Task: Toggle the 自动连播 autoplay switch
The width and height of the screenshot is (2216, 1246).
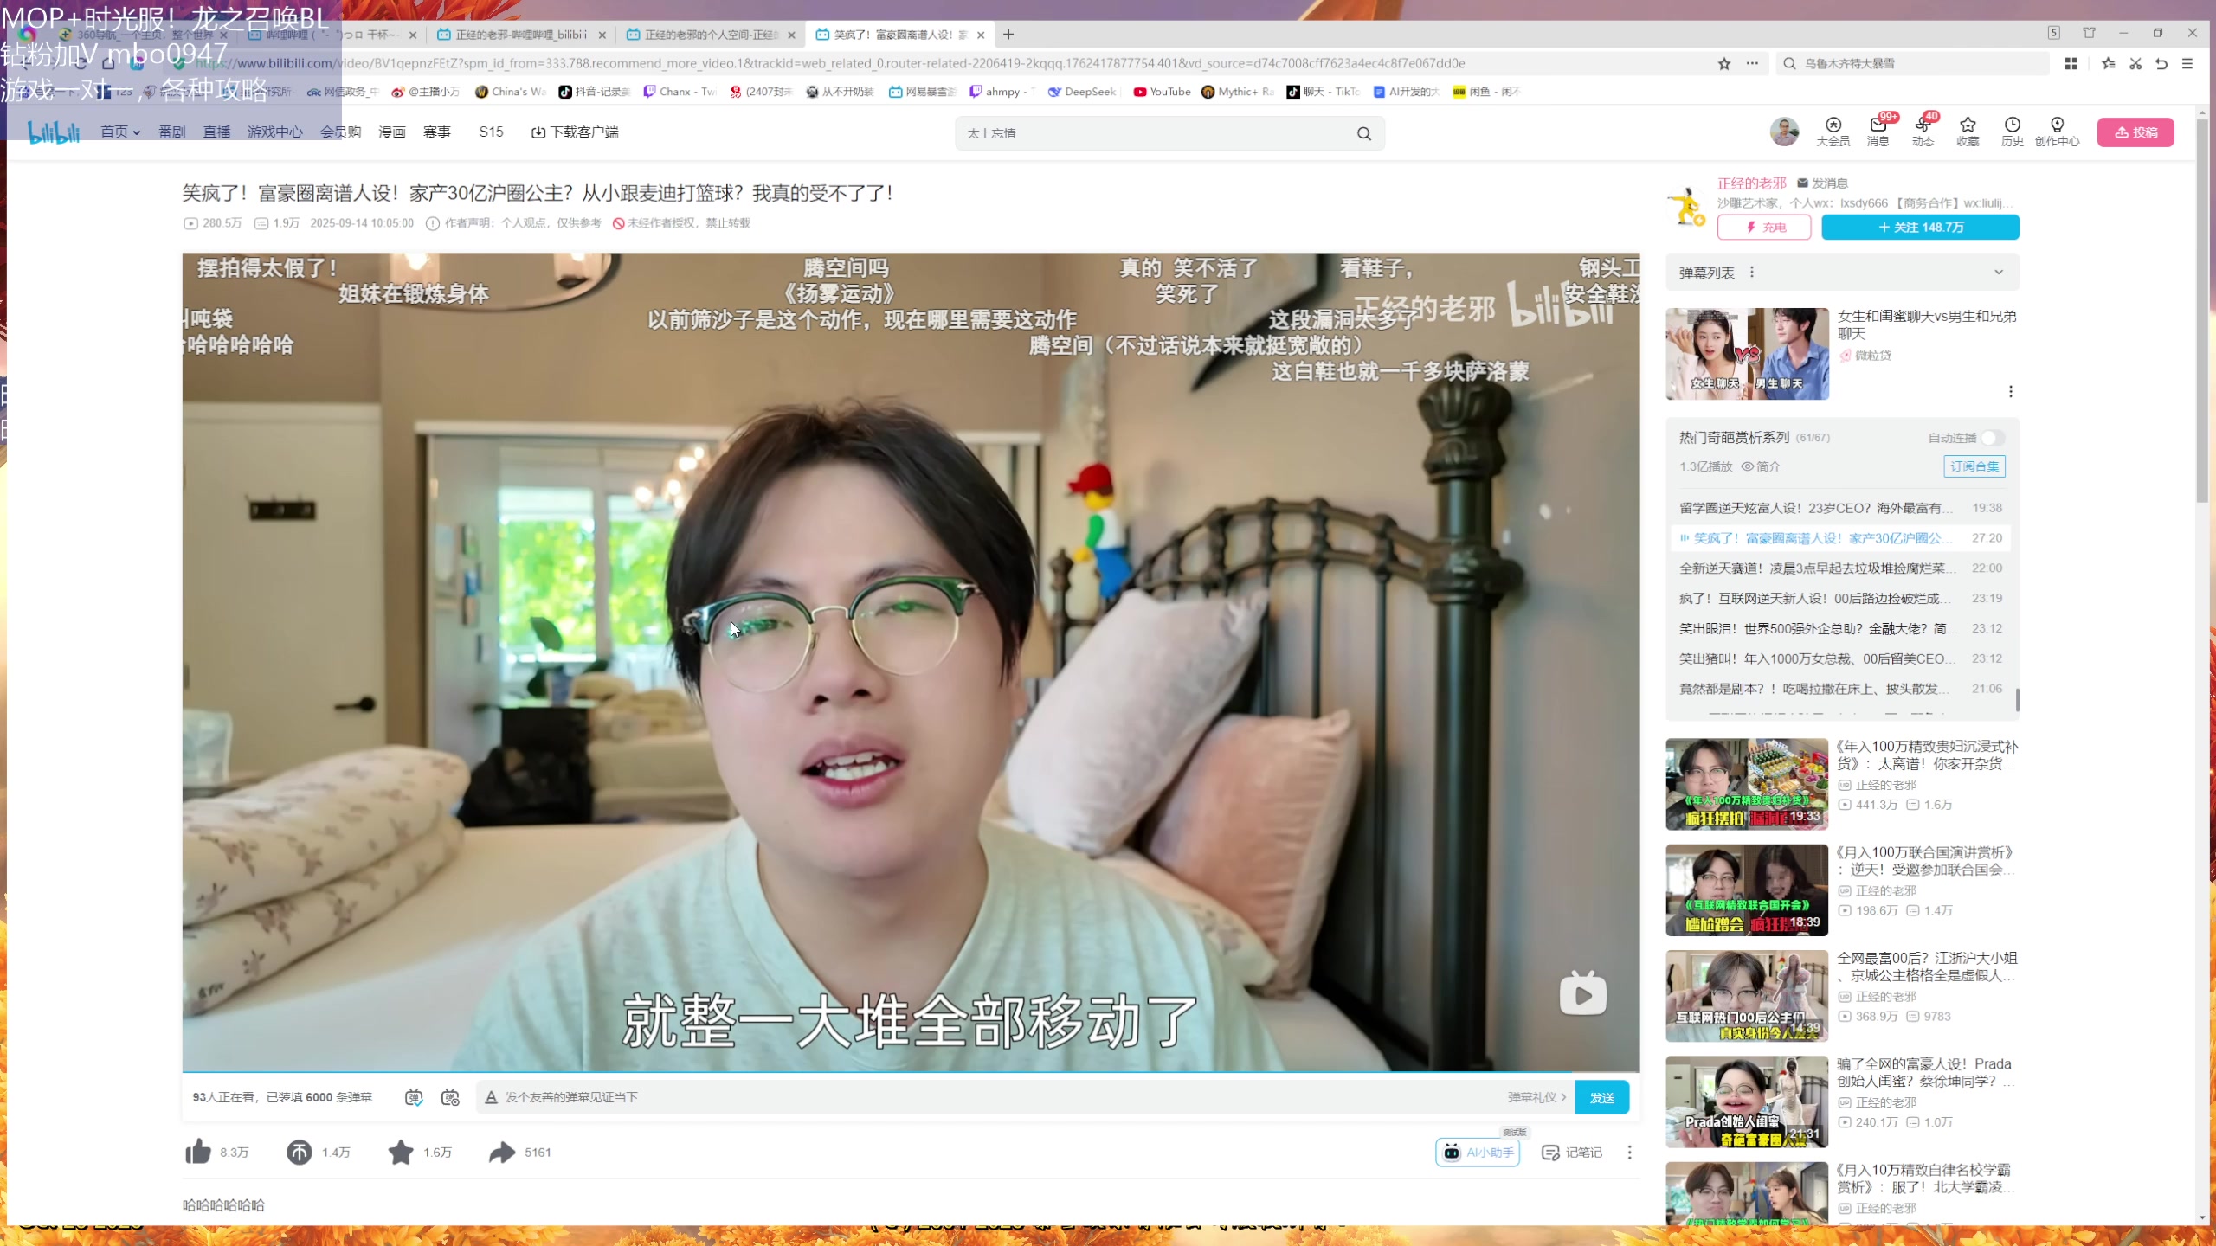Action: [x=1992, y=438]
